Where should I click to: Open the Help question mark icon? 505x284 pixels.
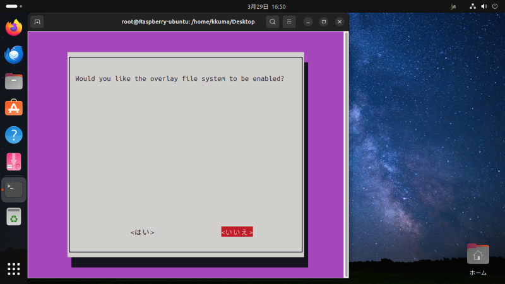tap(14, 135)
